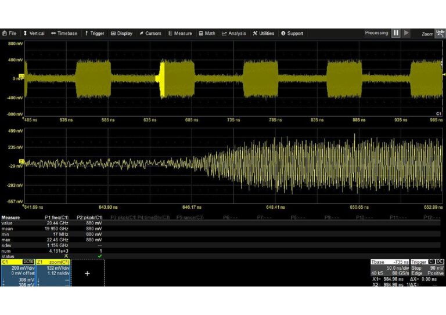The image size is (446, 315).
Task: Click the ΔX= 0.00 ns cursor readout
Action: click(424, 279)
